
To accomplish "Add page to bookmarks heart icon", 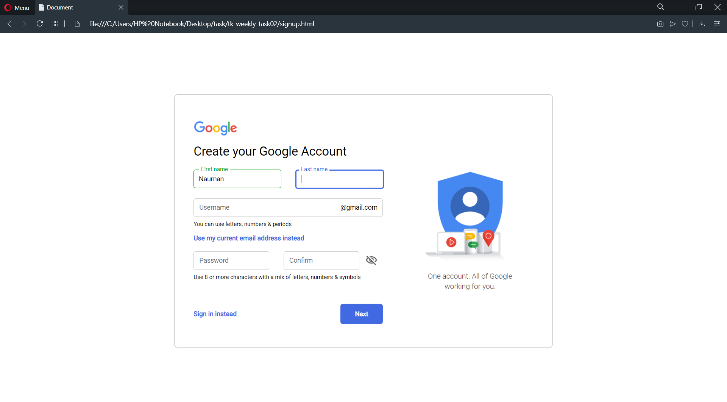I will click(685, 24).
